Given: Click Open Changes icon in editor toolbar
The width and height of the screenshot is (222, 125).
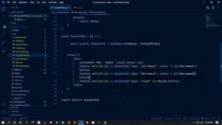Looking at the screenshot, I should pyautogui.click(x=208, y=8).
